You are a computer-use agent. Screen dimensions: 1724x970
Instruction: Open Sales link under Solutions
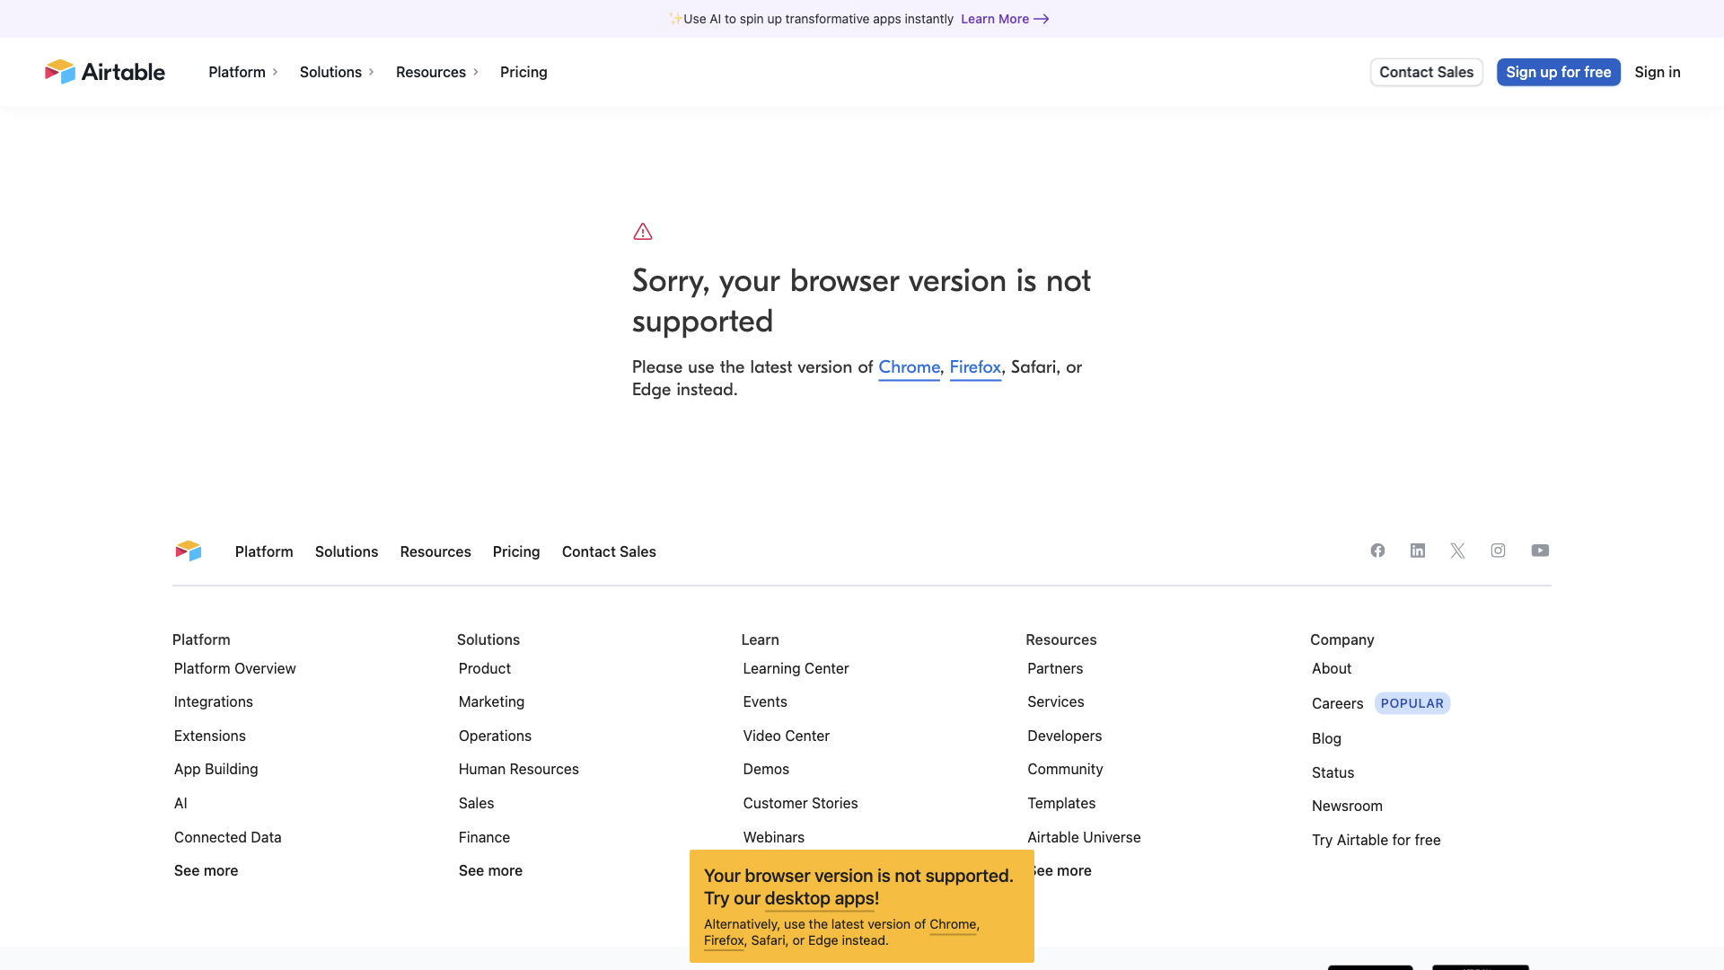point(476,803)
